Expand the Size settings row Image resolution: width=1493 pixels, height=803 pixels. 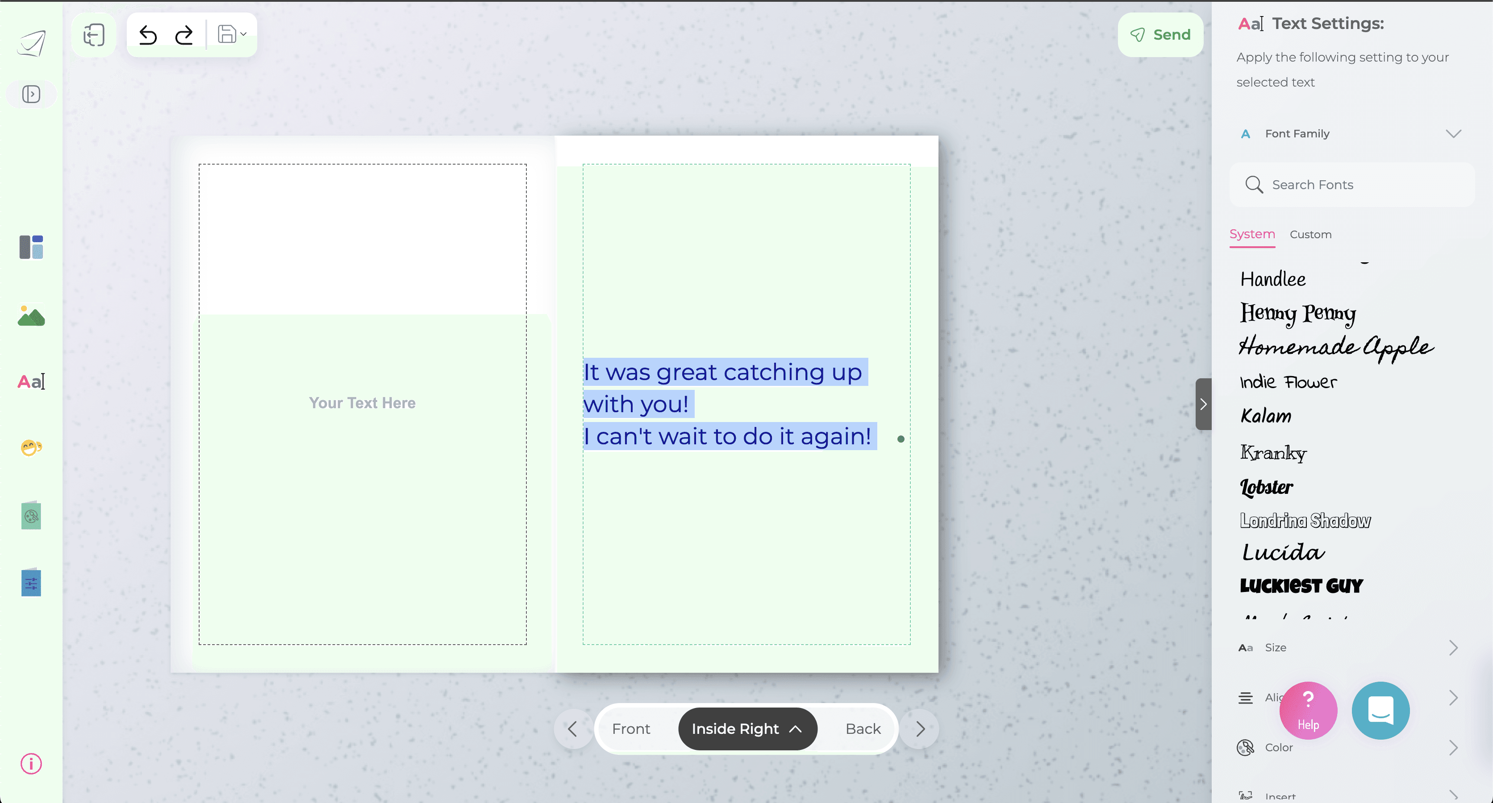(1453, 648)
